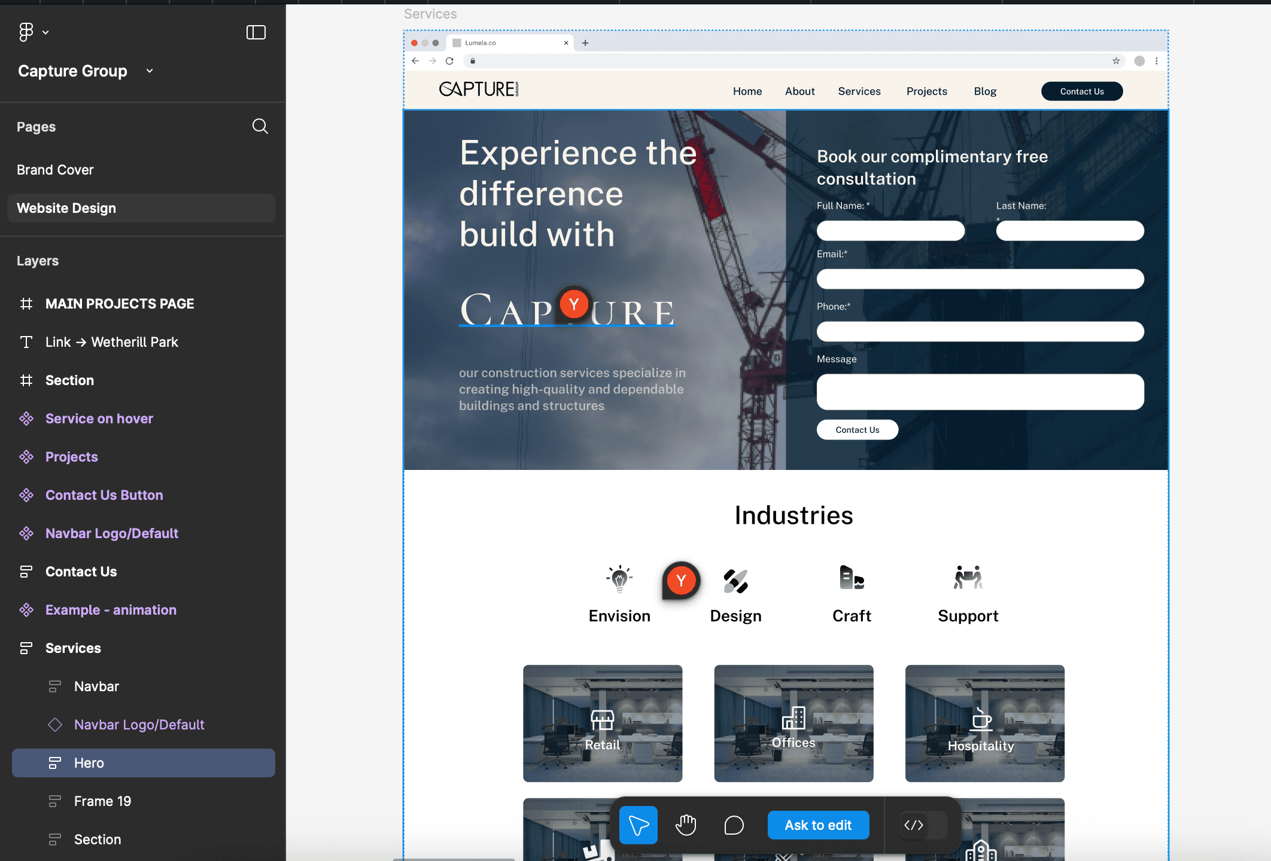Viewport: 1271px width, 861px height.
Task: Select the Projects component layer
Action: (72, 457)
